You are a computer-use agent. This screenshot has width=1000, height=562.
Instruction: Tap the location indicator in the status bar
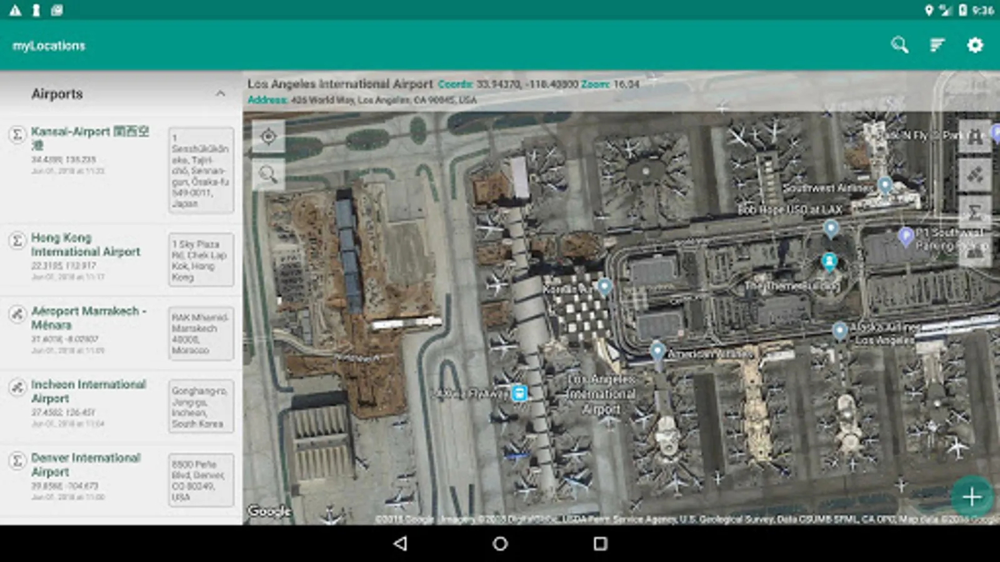pos(929,10)
